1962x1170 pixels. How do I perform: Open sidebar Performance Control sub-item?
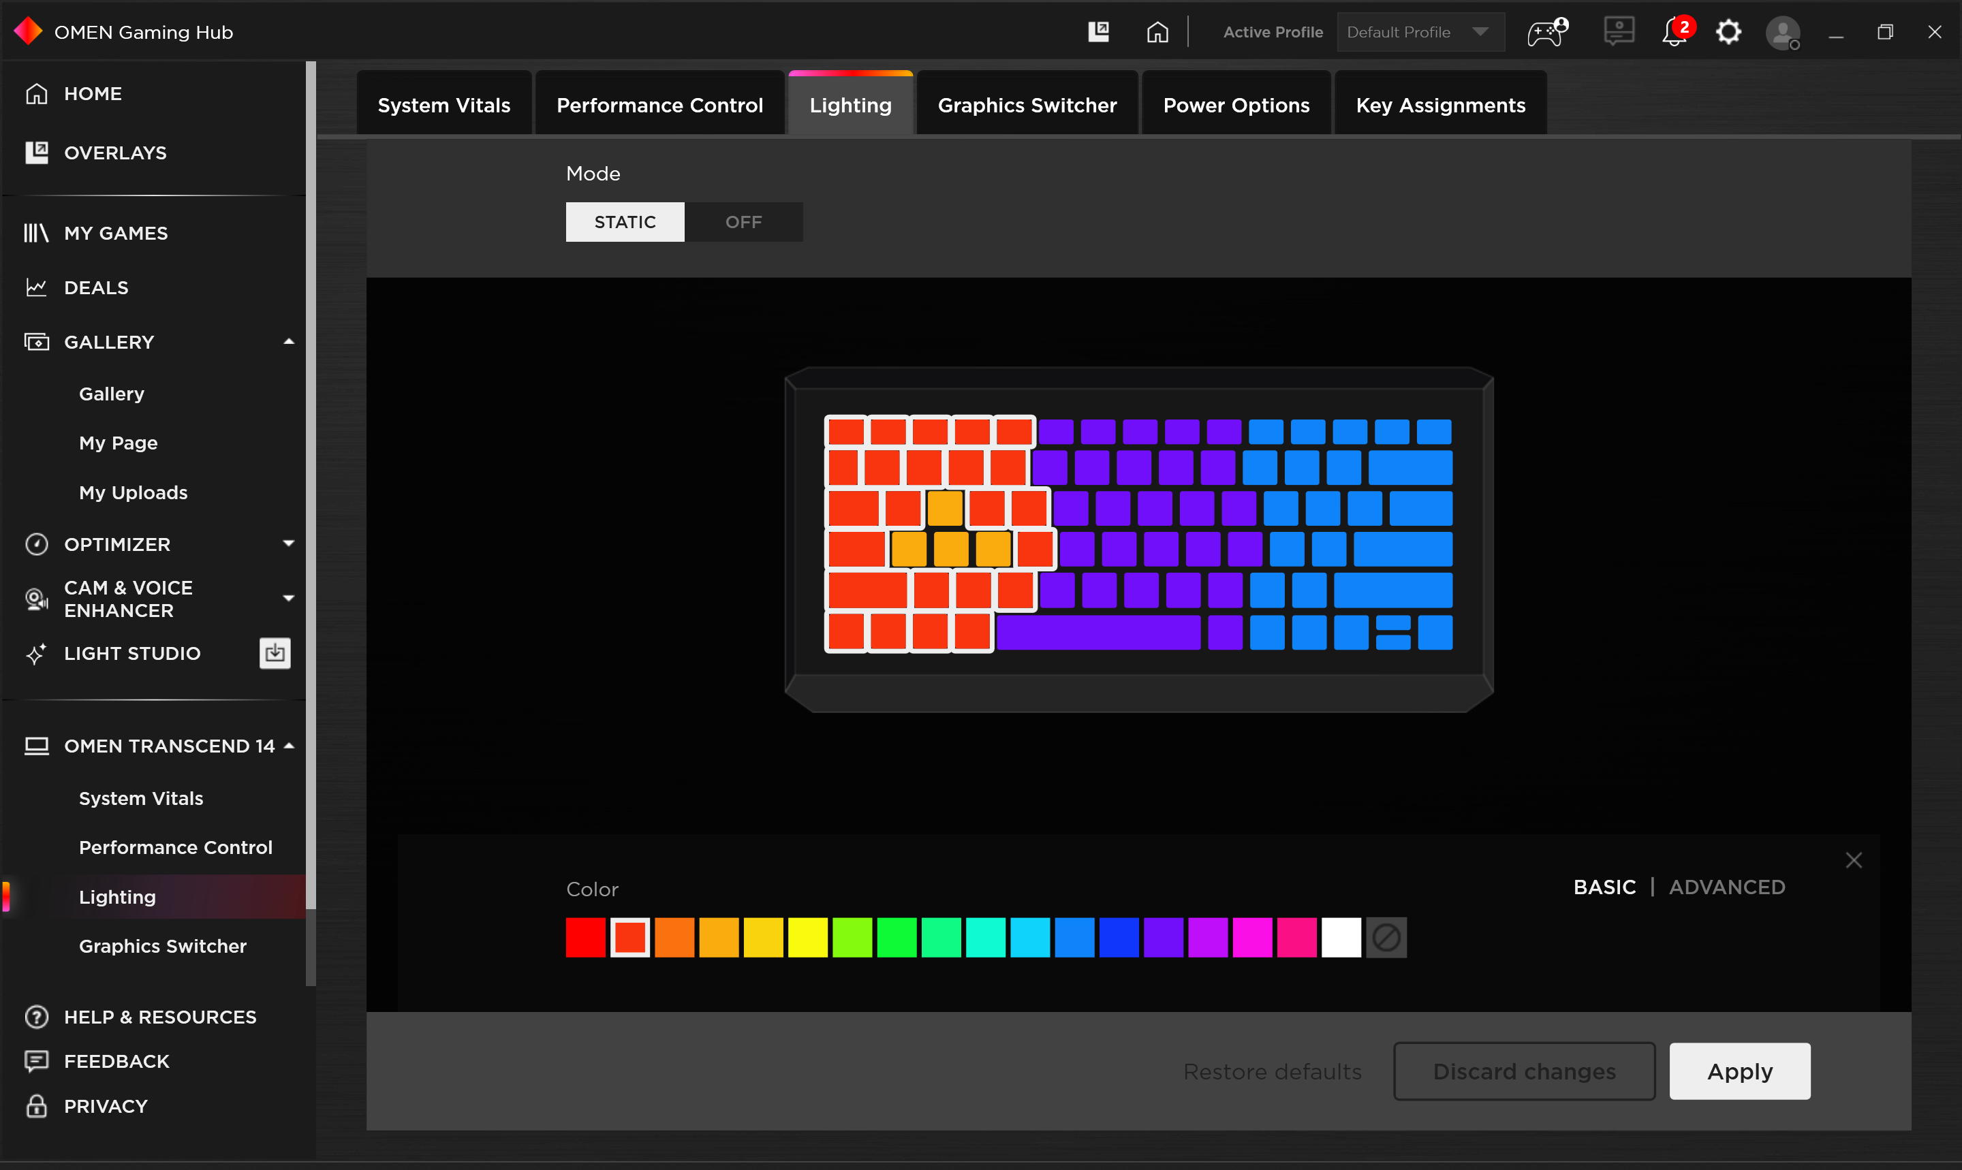(x=175, y=847)
